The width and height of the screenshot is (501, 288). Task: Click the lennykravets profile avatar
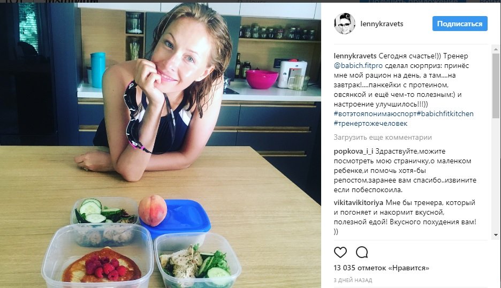[345, 24]
